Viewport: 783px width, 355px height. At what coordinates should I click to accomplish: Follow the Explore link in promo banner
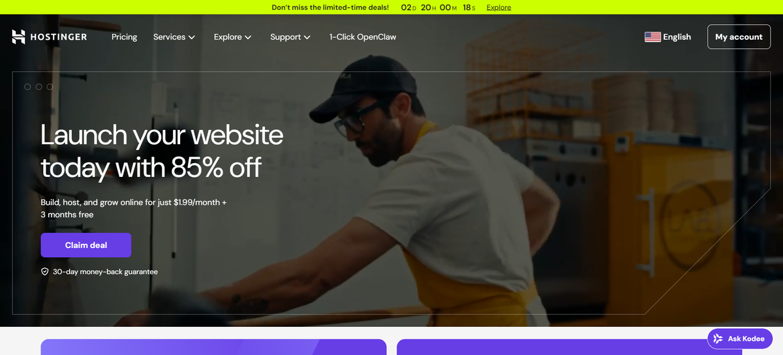[499, 7]
